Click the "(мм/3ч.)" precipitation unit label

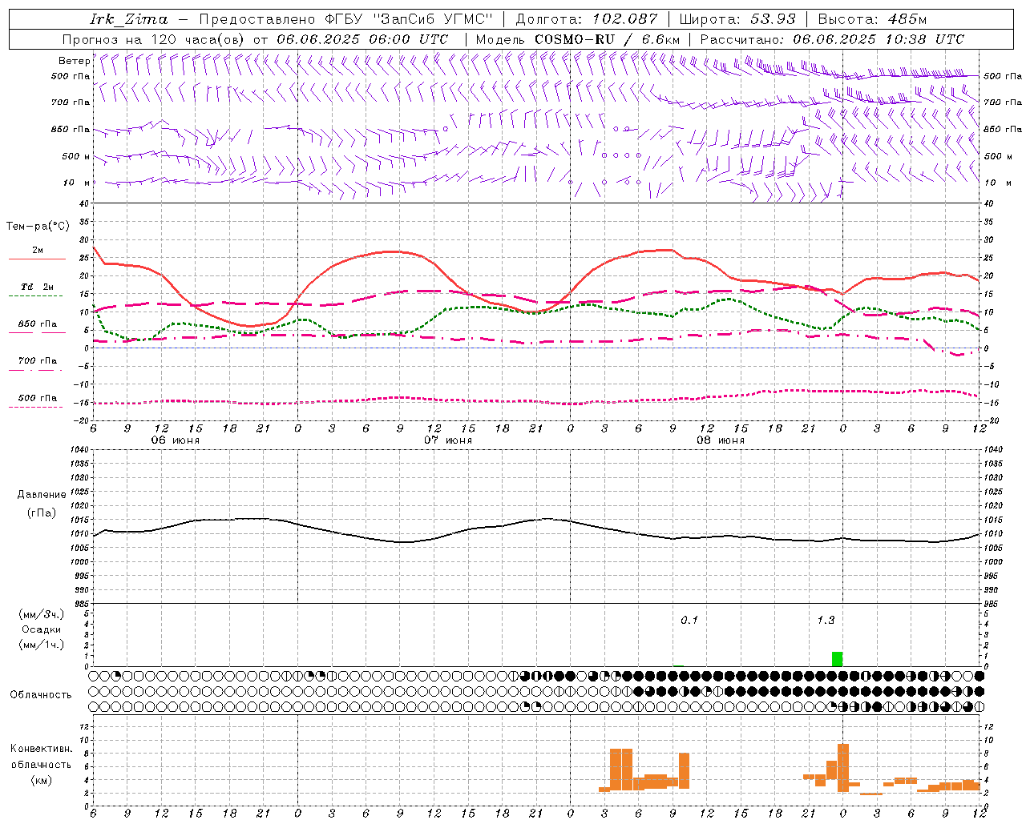[x=42, y=614]
